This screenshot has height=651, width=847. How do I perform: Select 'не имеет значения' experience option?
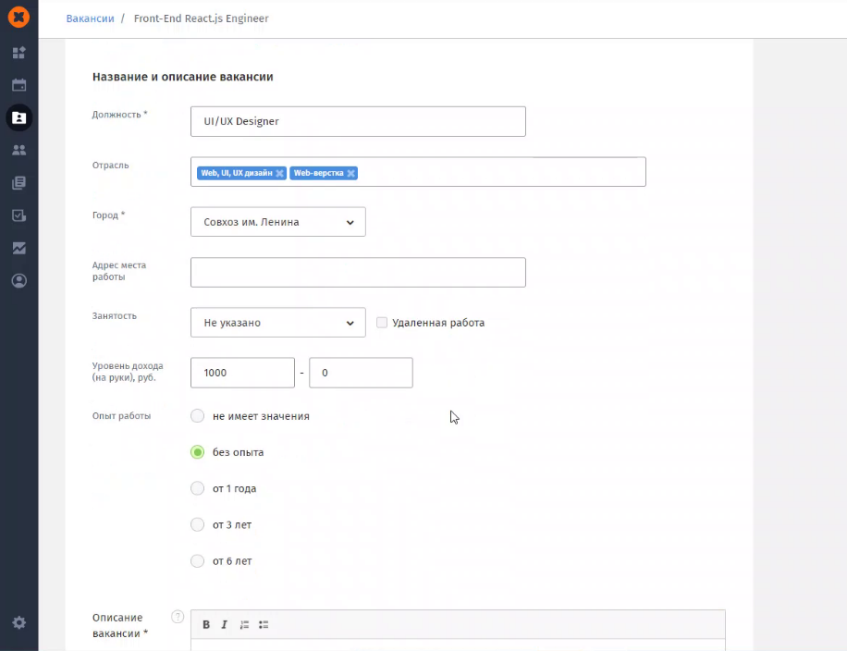point(198,416)
